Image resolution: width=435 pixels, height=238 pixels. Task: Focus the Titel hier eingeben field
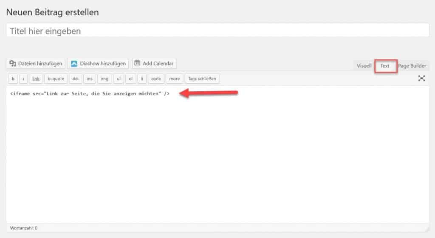[217, 31]
